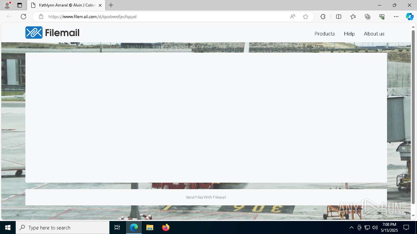
Task: Show hidden tray icons chevron
Action: [x=351, y=227]
